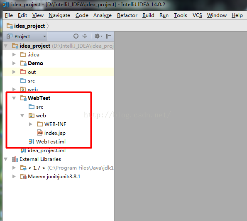This screenshot has width=247, height=221.
Task: Open the Navigate menu
Action: [59, 15]
